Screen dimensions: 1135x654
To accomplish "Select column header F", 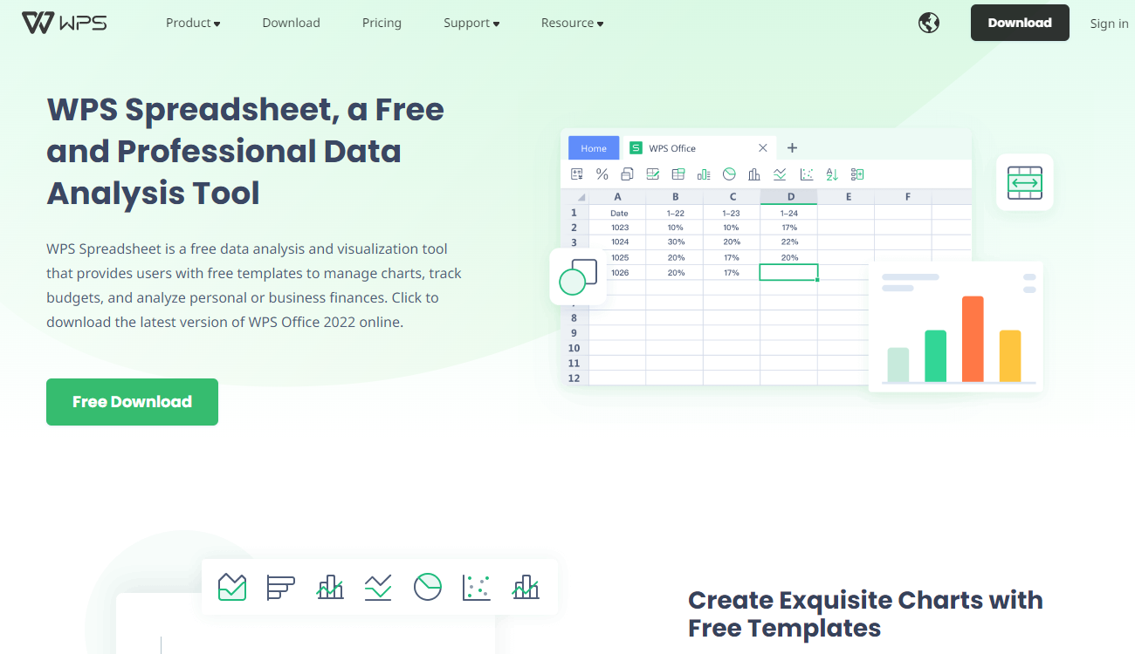I will point(904,197).
